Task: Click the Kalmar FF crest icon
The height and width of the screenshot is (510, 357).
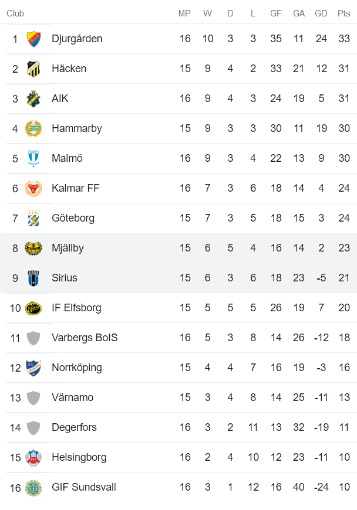Action: tap(33, 188)
